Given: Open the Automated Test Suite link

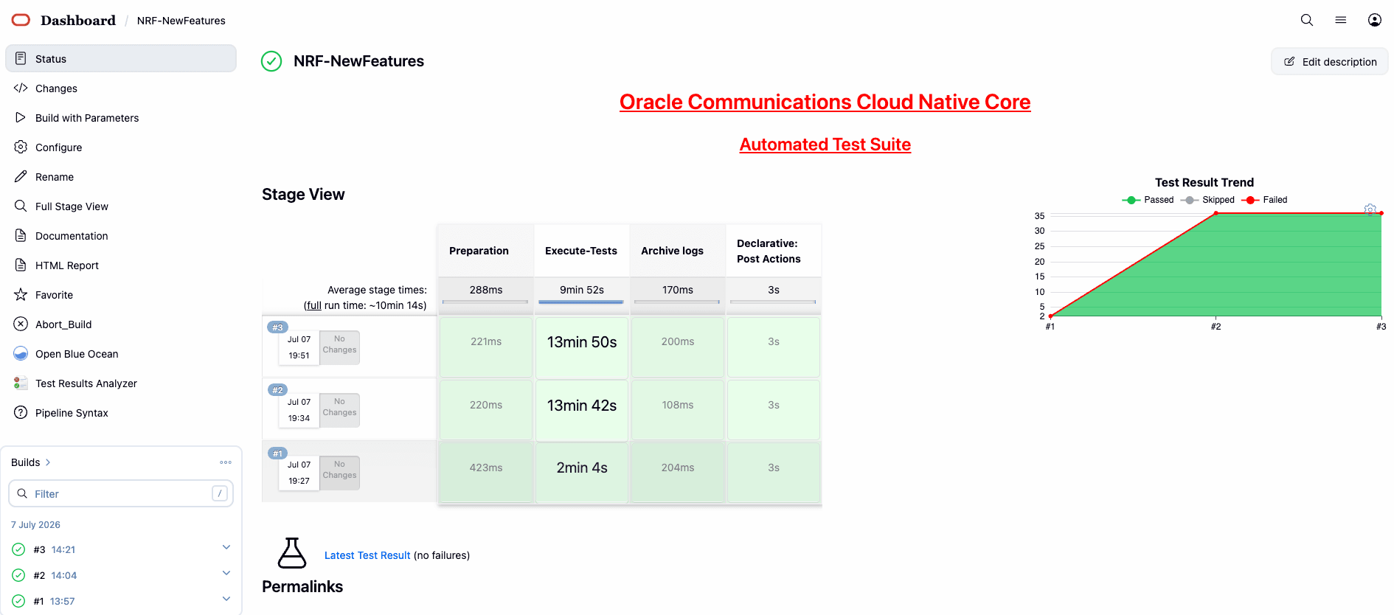Looking at the screenshot, I should [825, 145].
